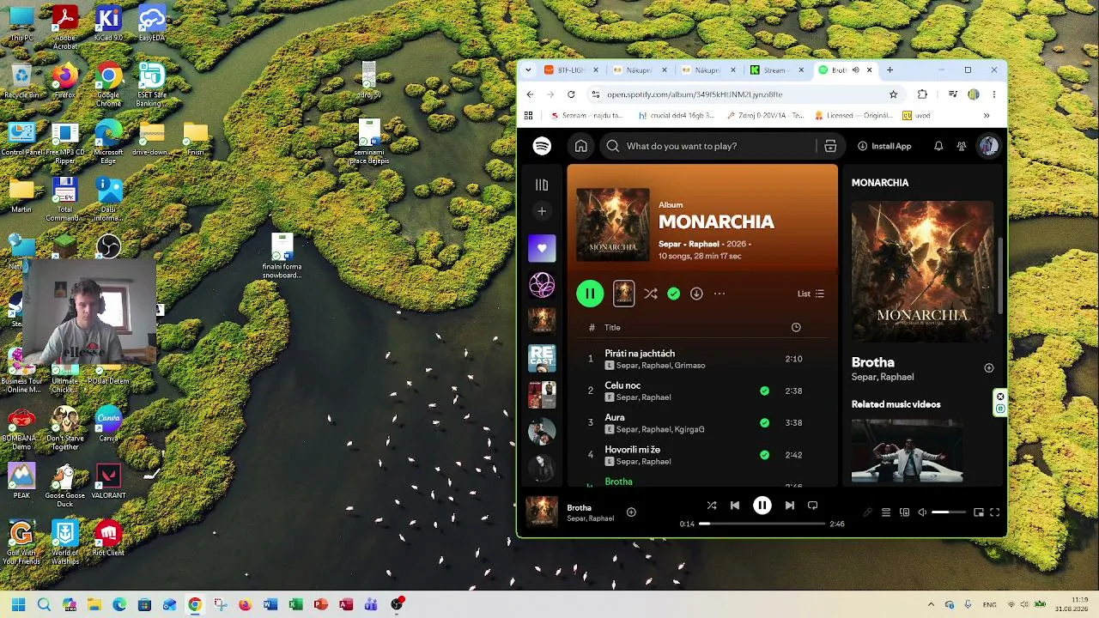Click the Install App button

point(884,146)
